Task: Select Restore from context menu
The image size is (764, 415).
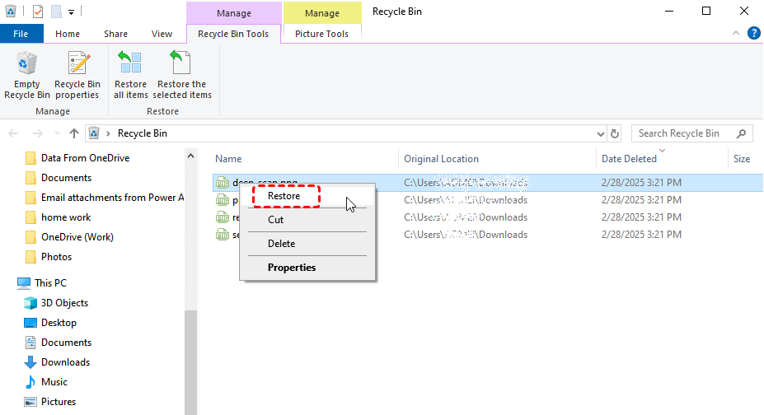Action: (x=284, y=196)
